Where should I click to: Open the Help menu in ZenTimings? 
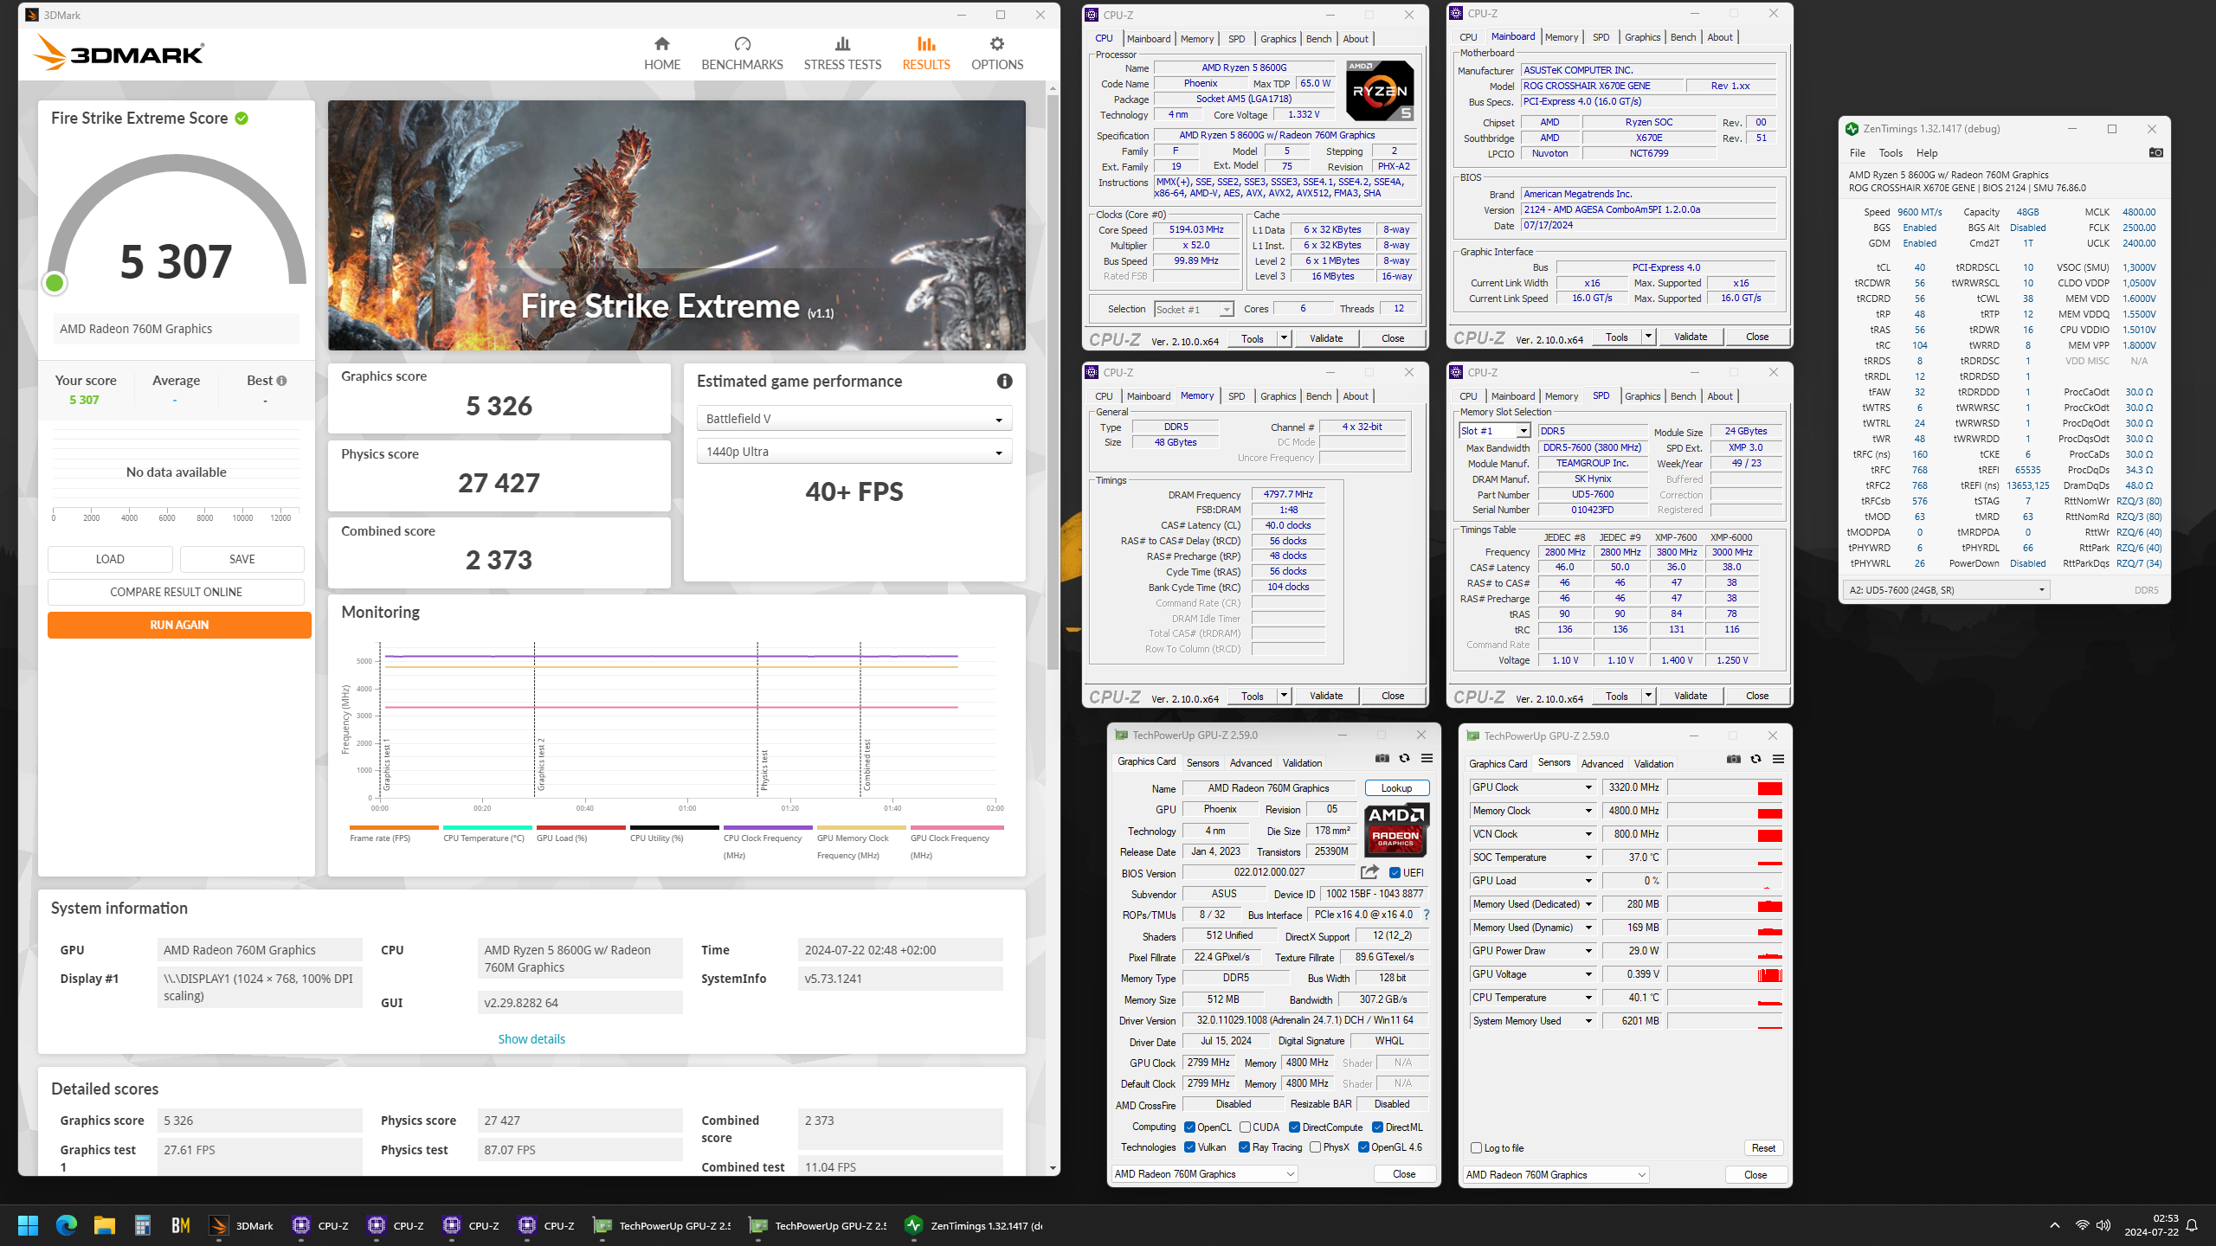[x=1927, y=153]
